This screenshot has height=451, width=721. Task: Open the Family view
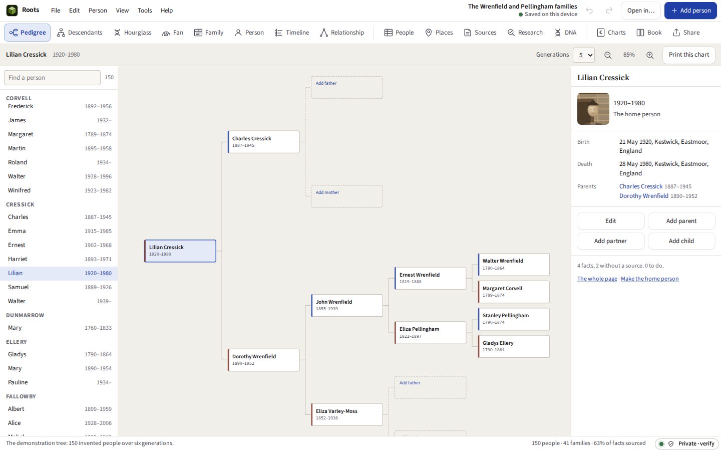tap(209, 33)
